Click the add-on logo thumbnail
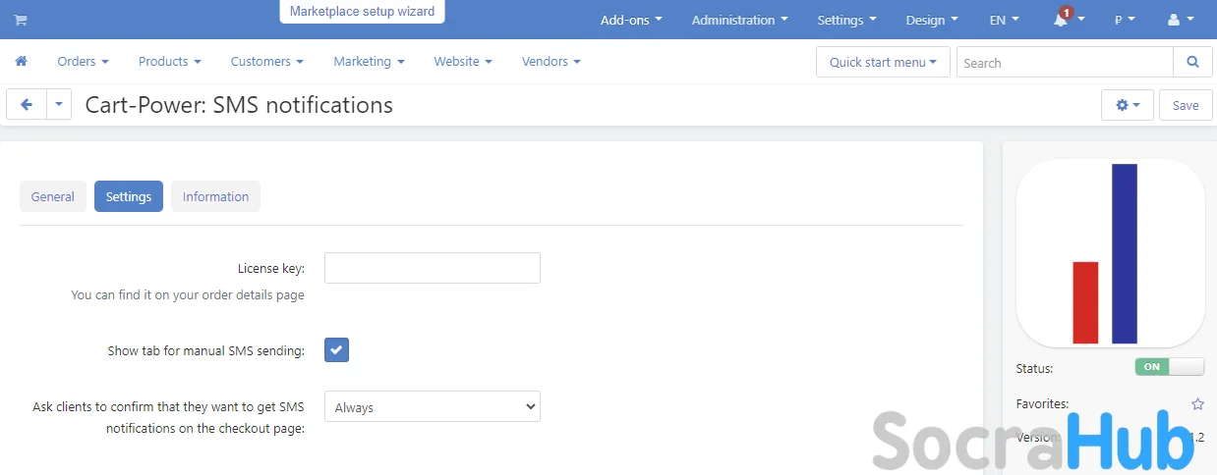1217x475 pixels. click(1110, 254)
